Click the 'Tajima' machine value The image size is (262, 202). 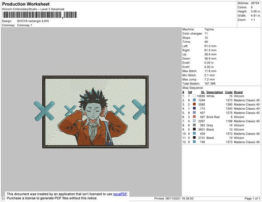pyautogui.click(x=209, y=29)
